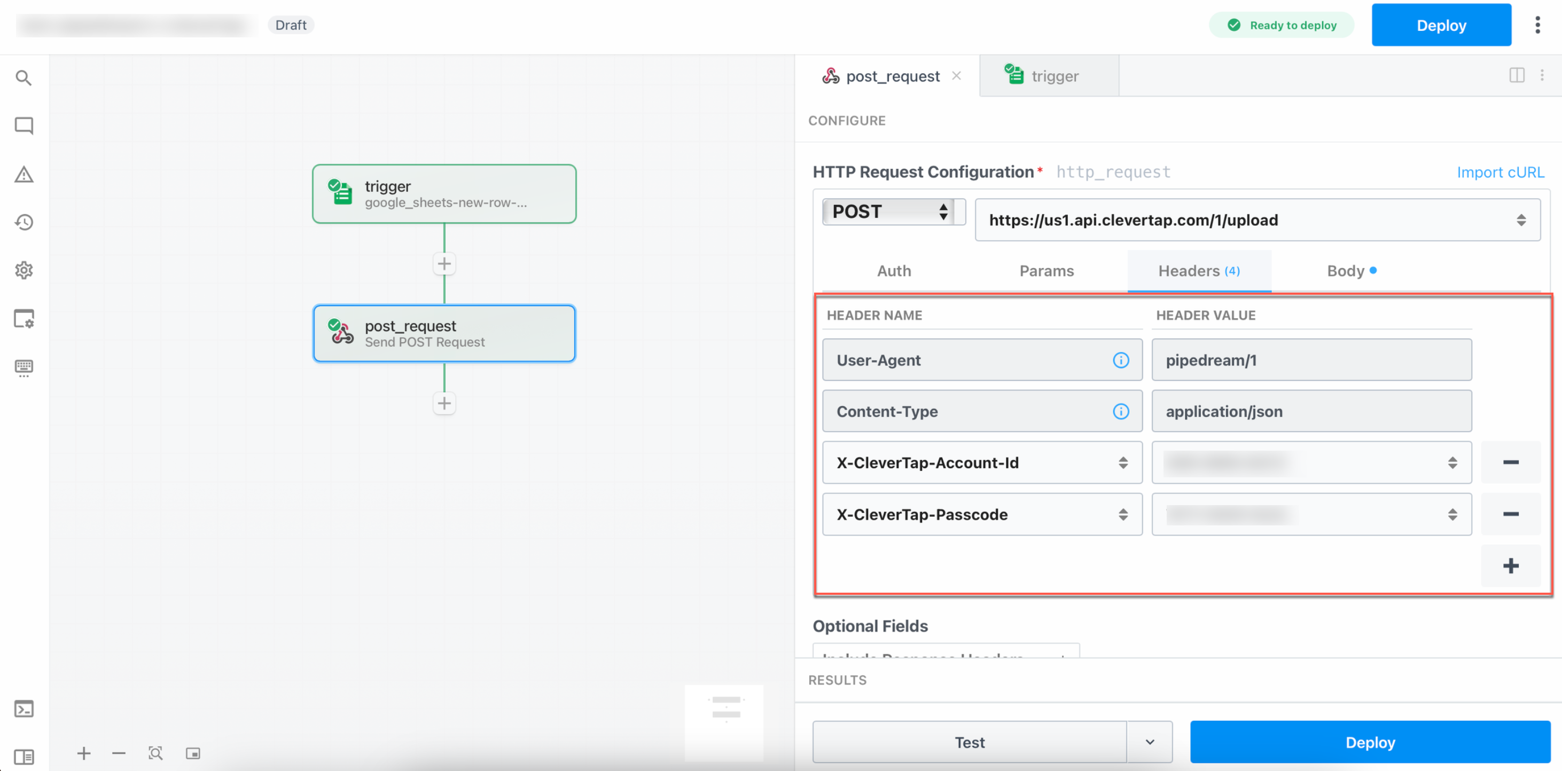Open panel options three-dot menu
Viewport: 1562px width, 771px height.
tap(1542, 75)
